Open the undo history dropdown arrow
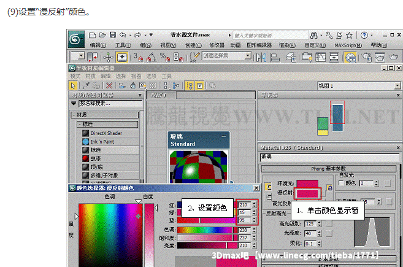 coord(130,35)
